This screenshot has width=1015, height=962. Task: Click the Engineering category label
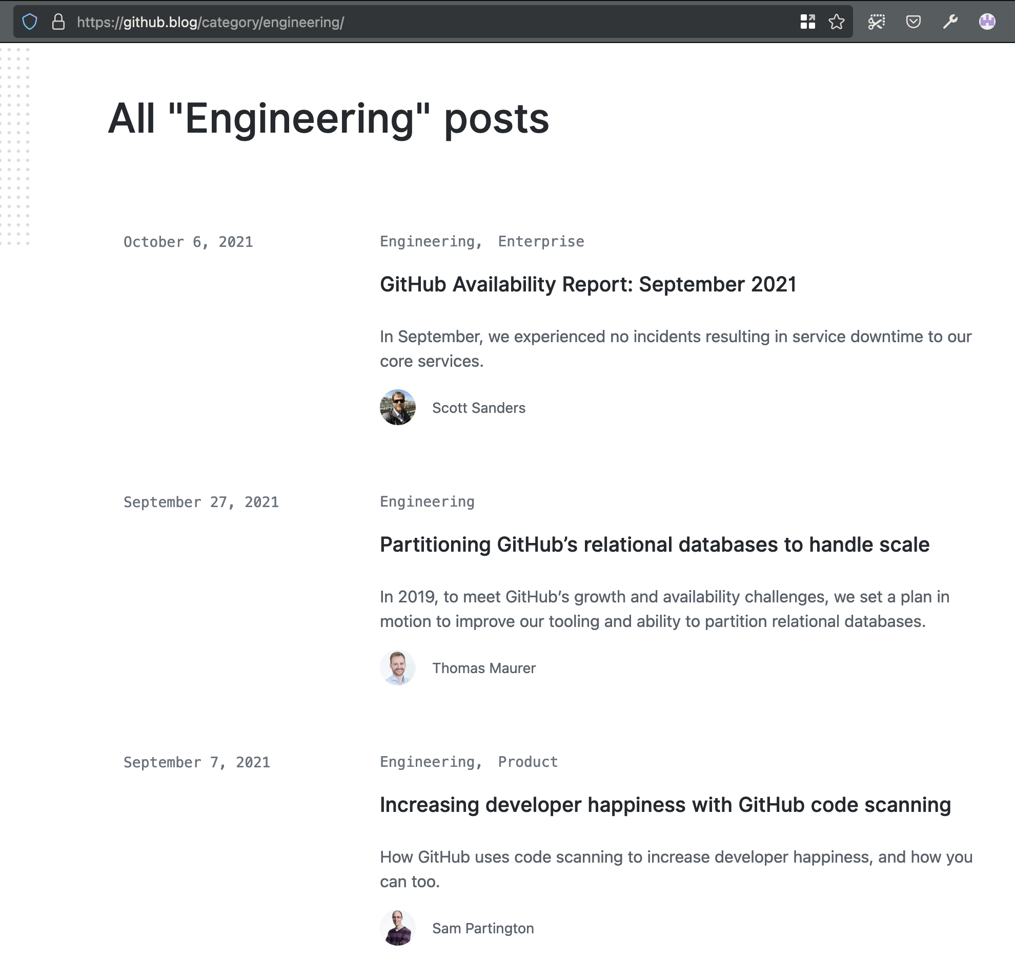click(427, 501)
